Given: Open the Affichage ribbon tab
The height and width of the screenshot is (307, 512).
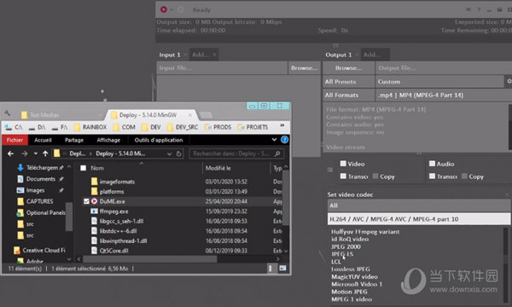Looking at the screenshot, I should point(108,140).
